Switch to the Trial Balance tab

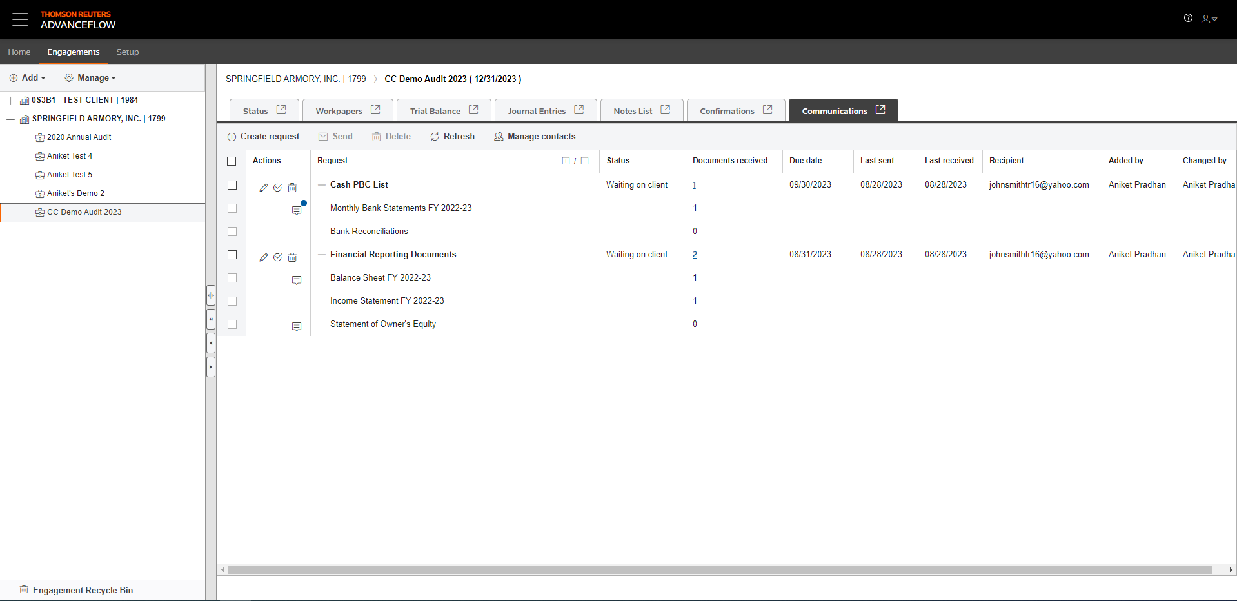point(435,111)
